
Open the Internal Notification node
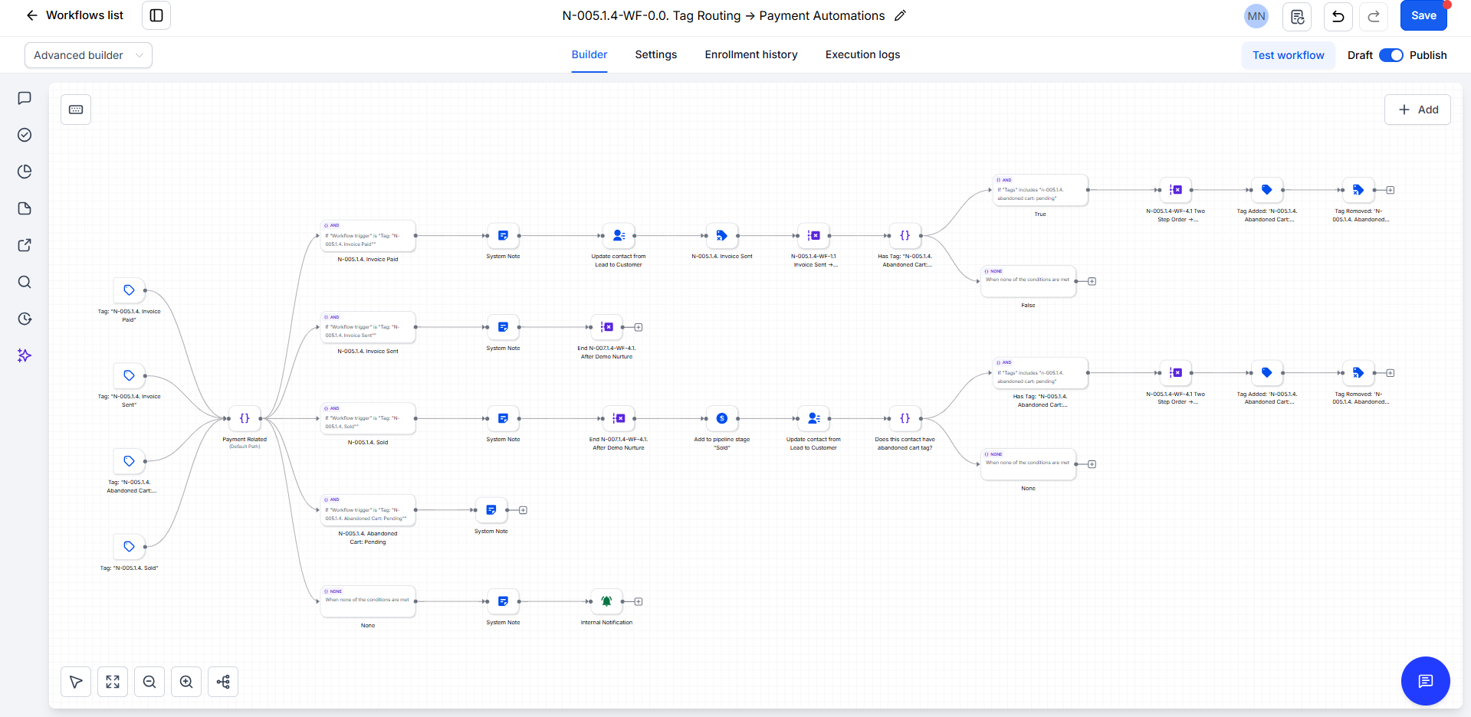point(606,601)
